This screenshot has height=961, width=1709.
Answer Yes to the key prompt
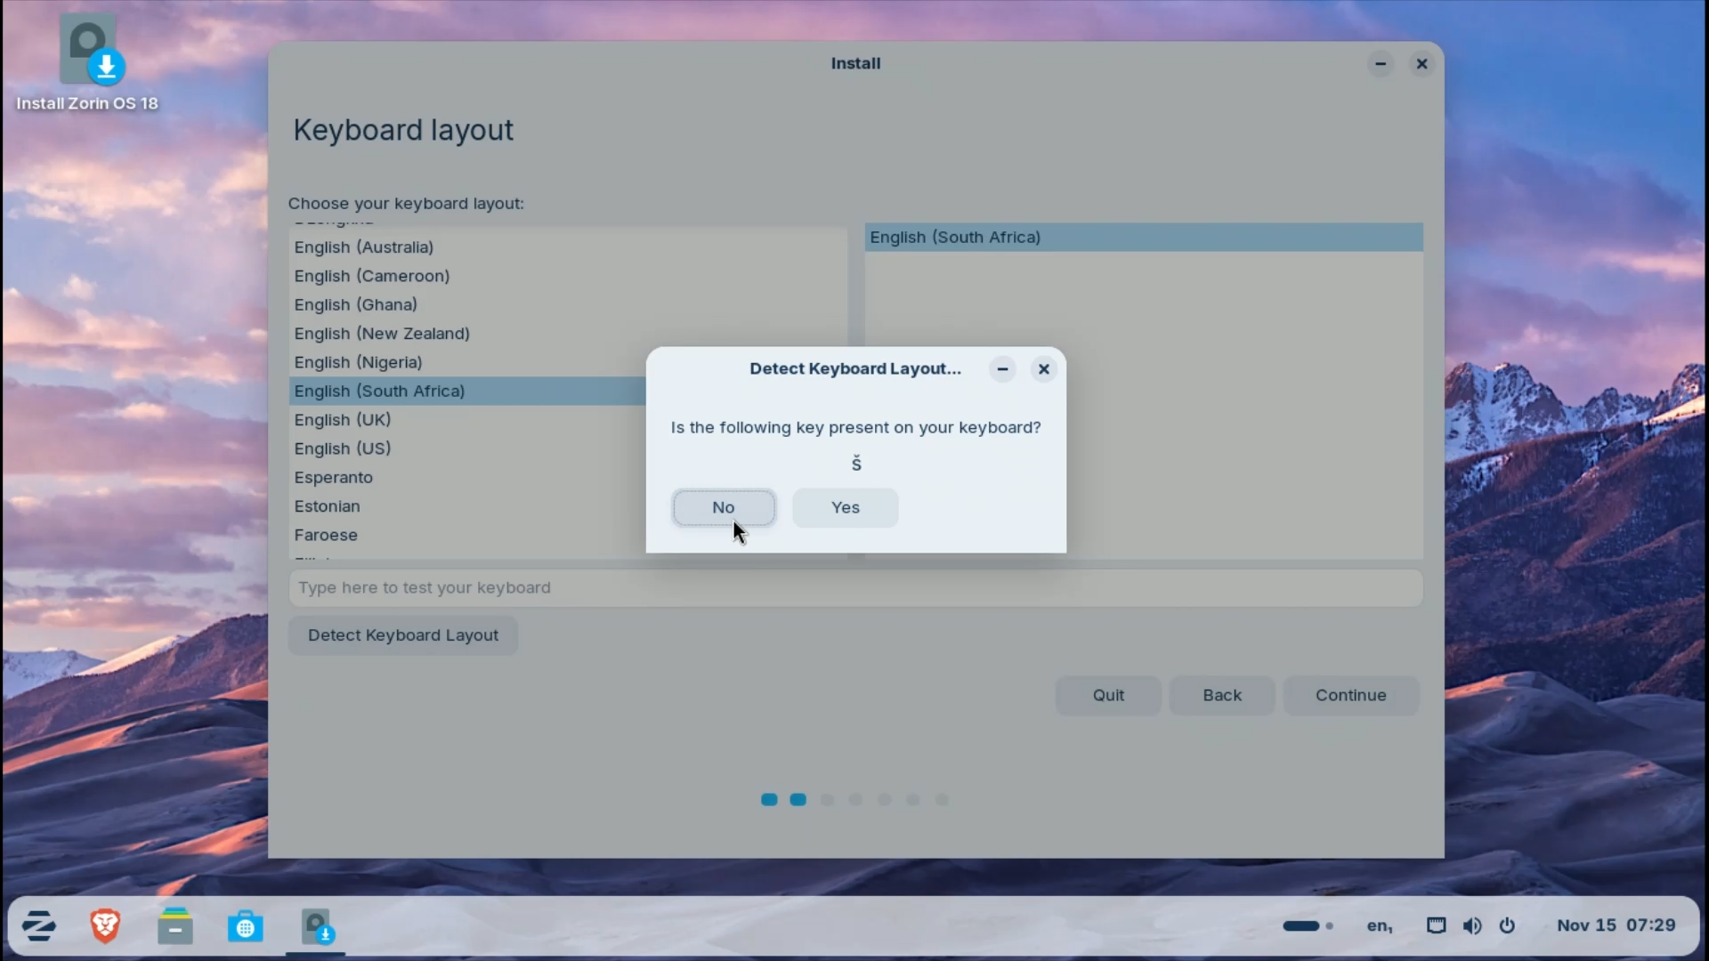tap(845, 507)
